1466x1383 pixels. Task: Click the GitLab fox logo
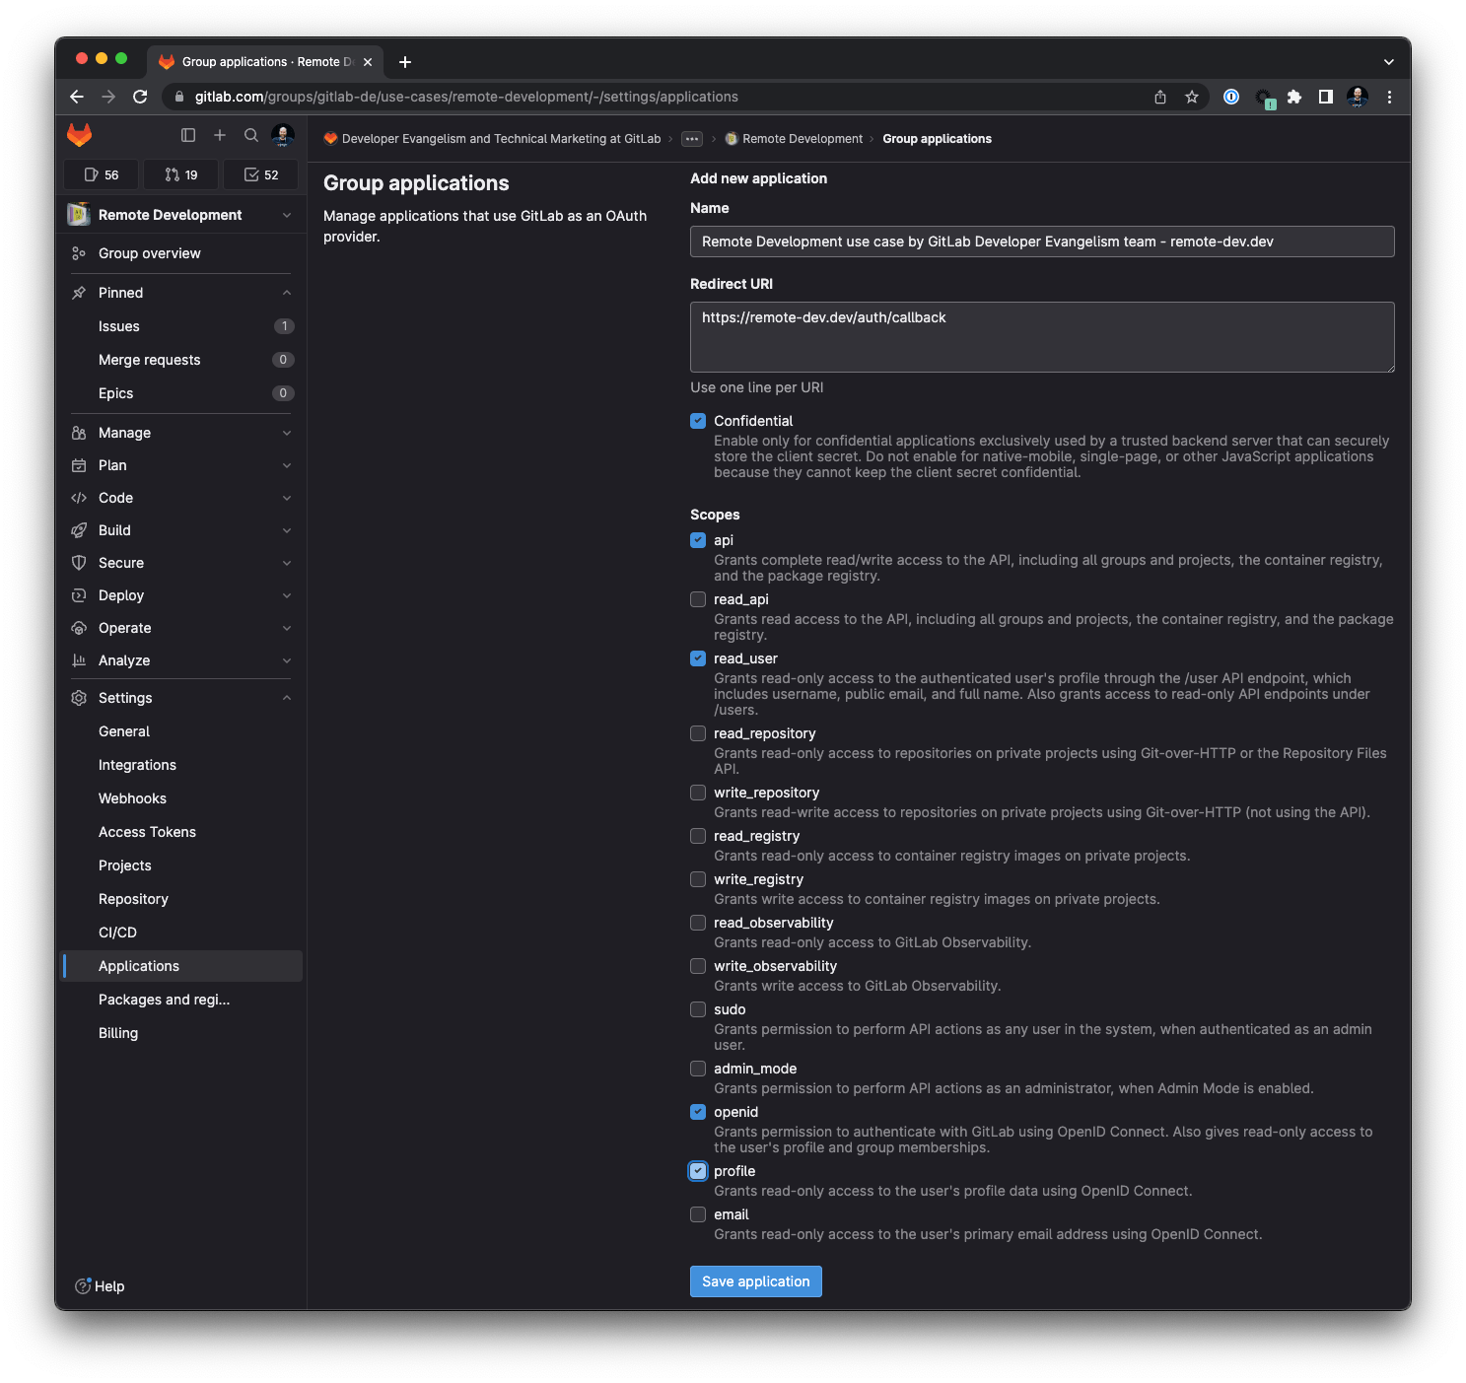(79, 135)
